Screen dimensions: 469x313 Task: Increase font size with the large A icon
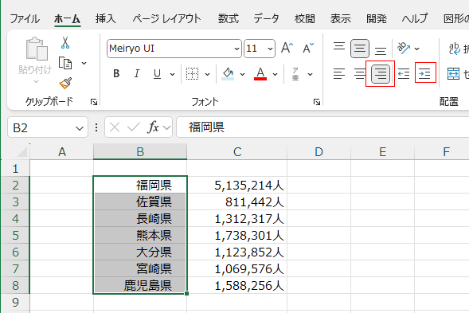coord(287,48)
